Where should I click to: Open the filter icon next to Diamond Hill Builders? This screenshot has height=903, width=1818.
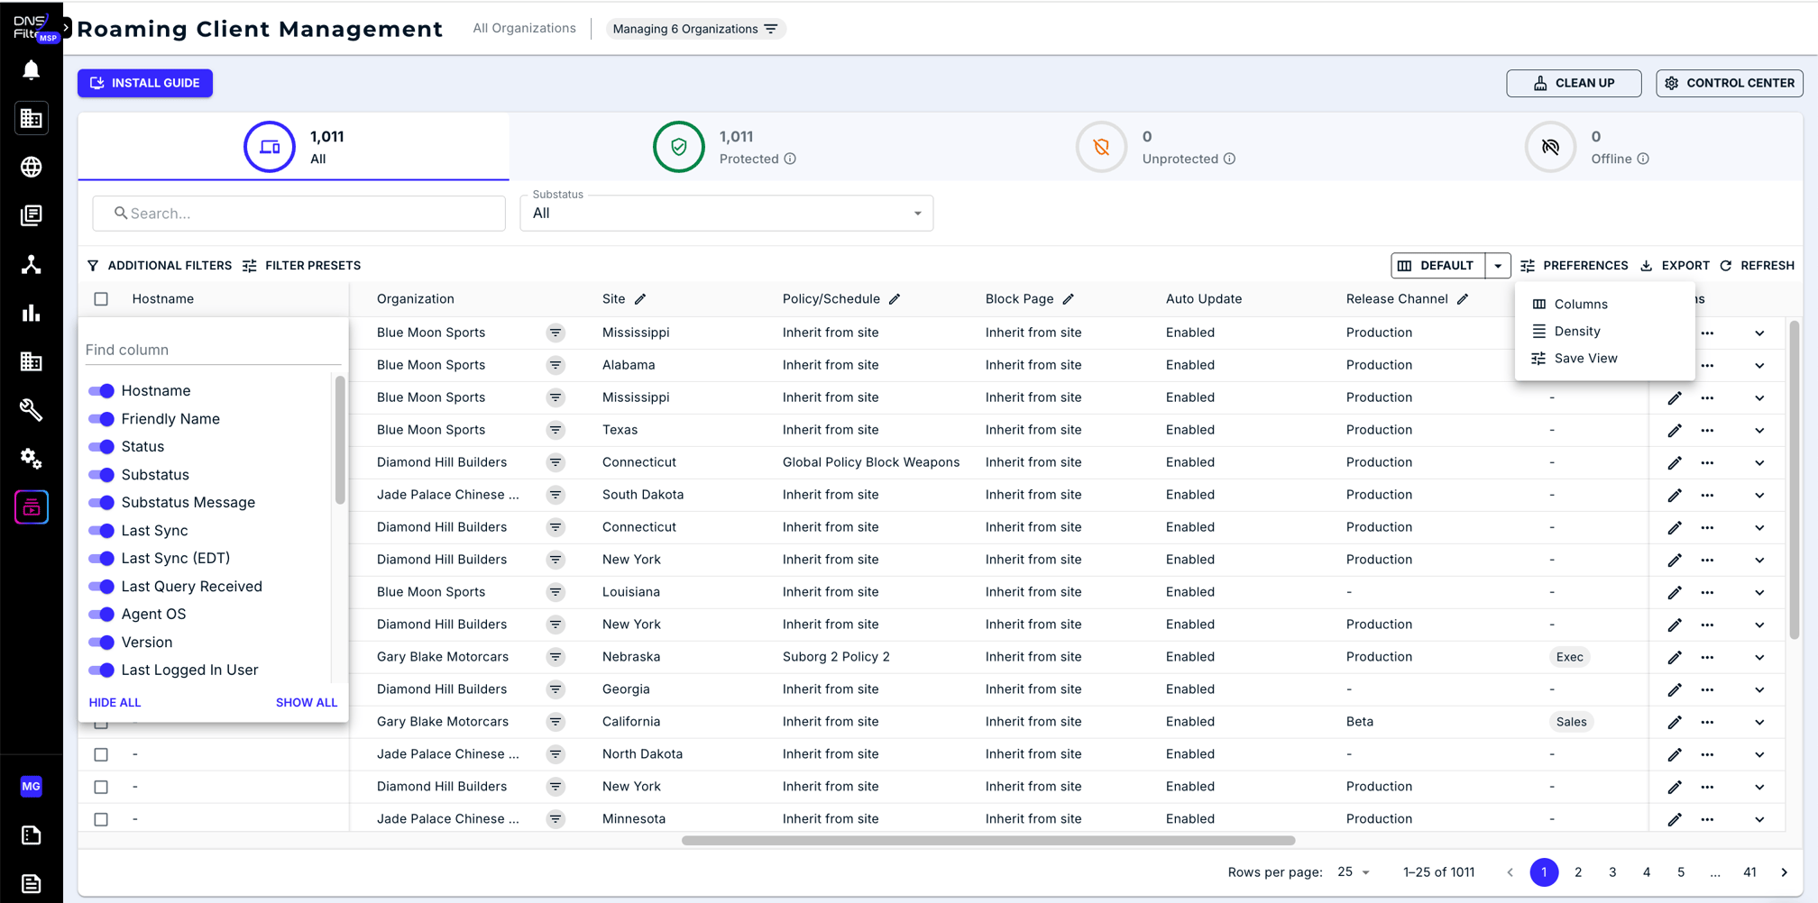point(556,462)
